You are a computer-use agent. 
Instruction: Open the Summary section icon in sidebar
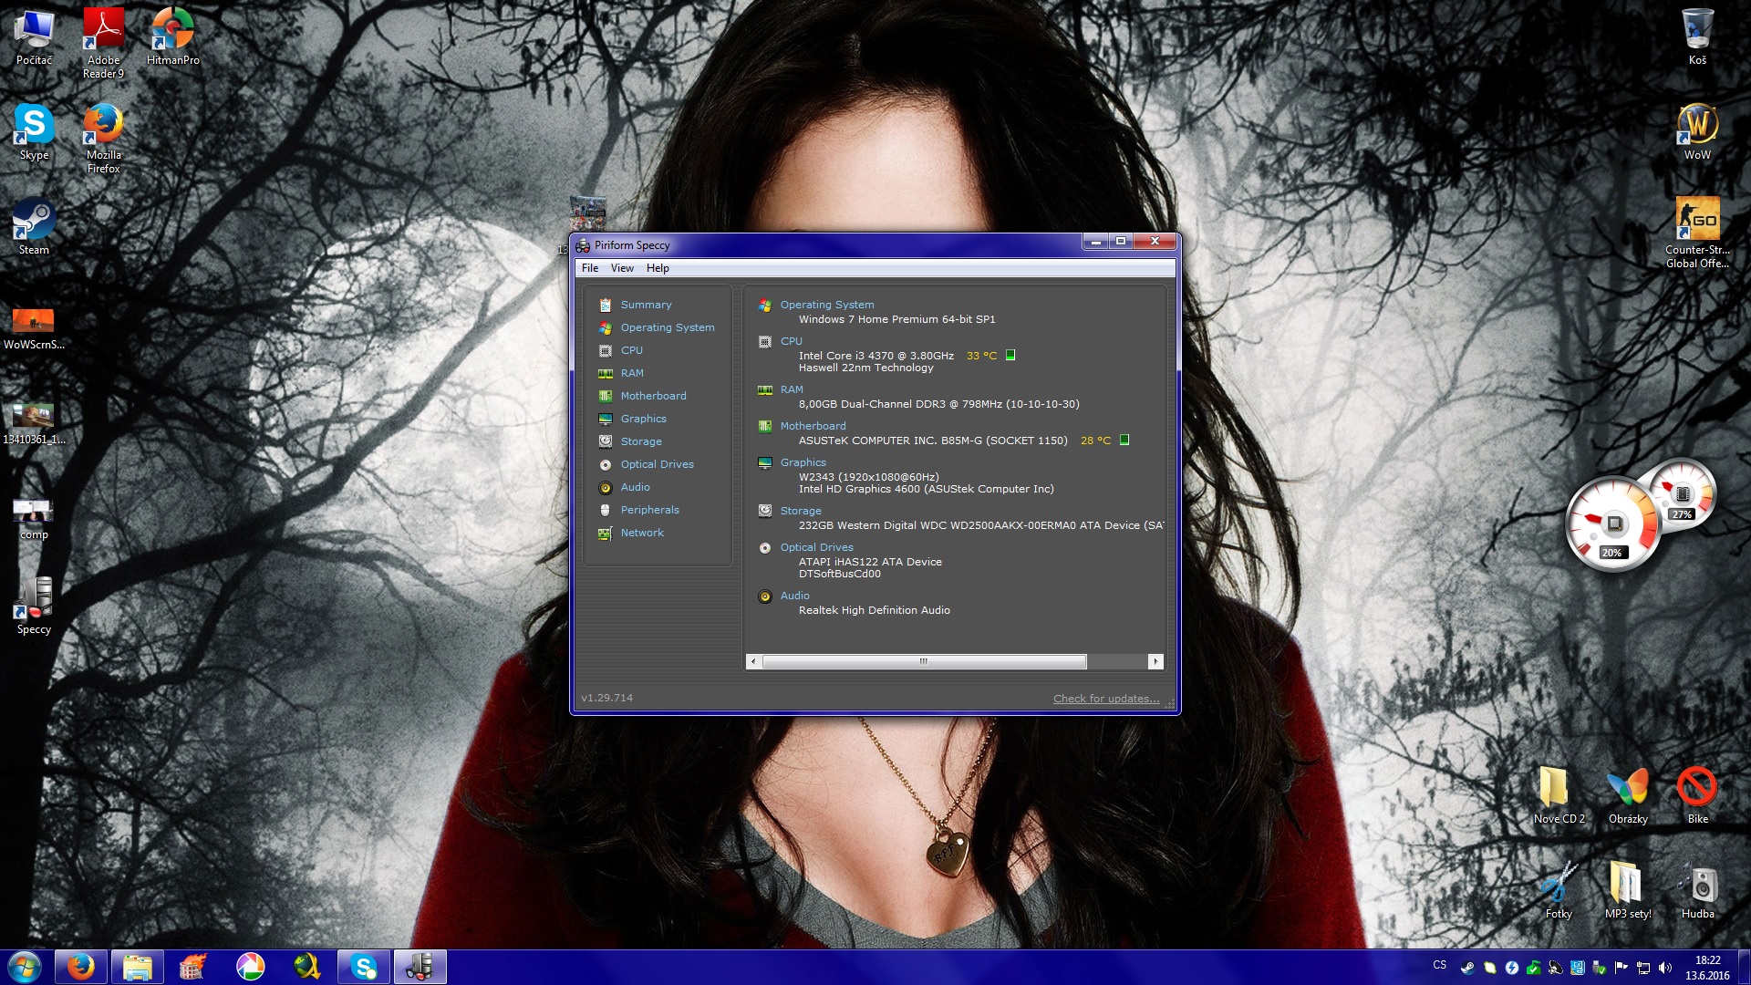pos(606,305)
